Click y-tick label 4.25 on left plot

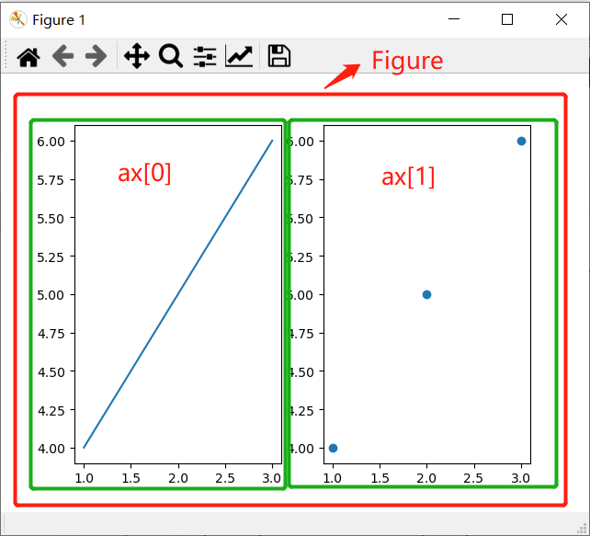pyautogui.click(x=51, y=410)
